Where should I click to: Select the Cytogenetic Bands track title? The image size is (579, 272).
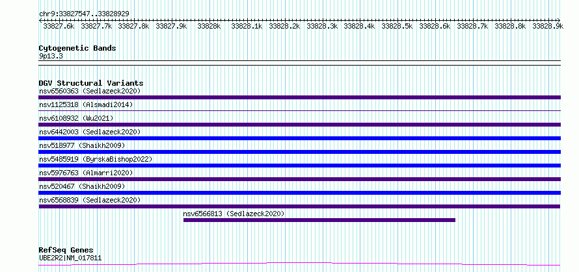click(77, 48)
